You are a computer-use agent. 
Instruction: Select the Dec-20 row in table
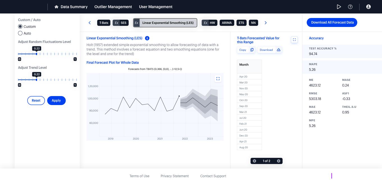tap(249, 136)
